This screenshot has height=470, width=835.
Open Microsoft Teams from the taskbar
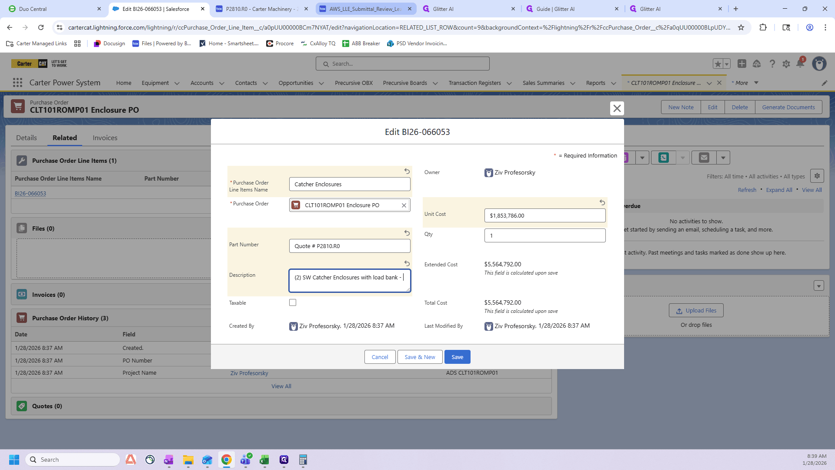246,460
